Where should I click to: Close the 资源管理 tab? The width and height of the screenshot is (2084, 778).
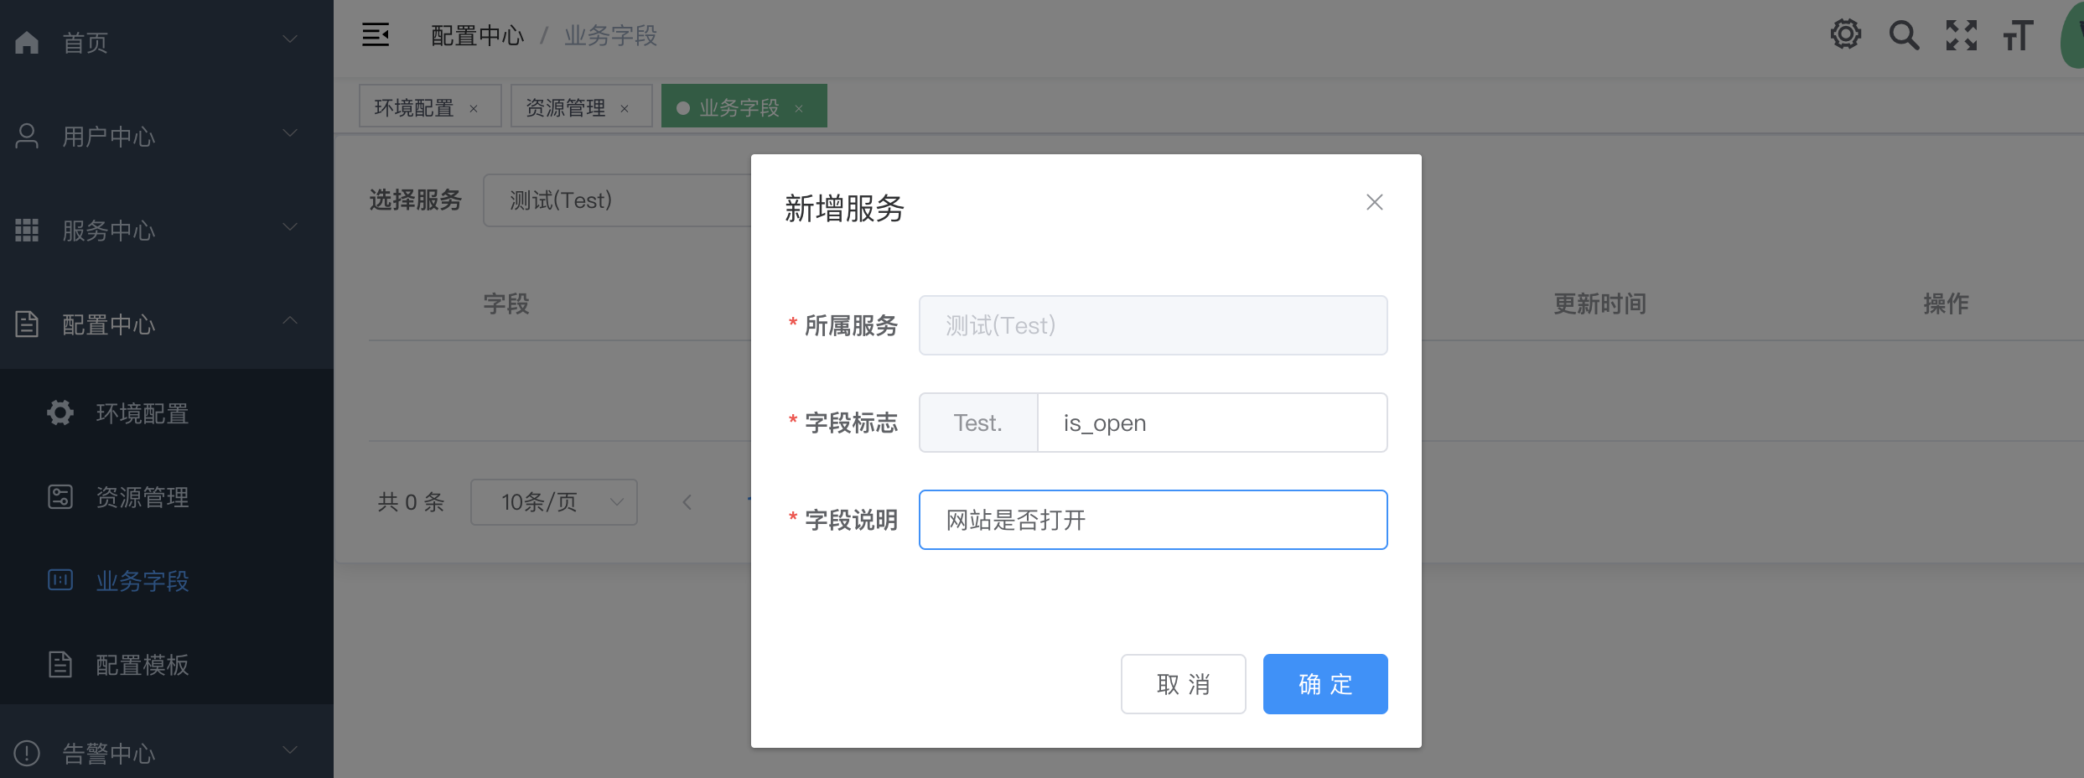point(625,108)
